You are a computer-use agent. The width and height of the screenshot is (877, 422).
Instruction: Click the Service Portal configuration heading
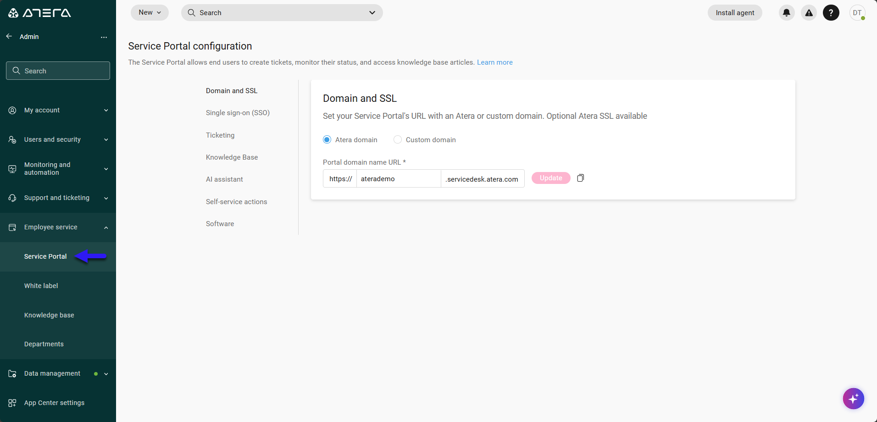coord(190,46)
